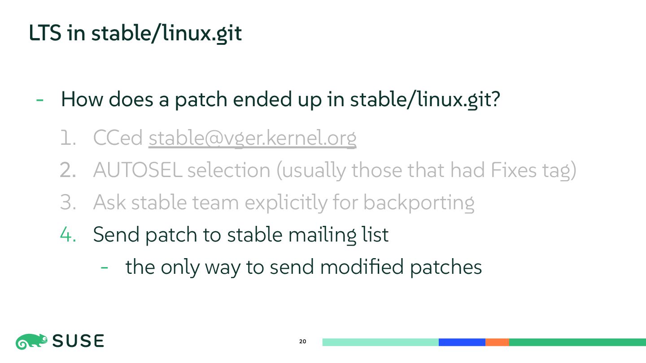Click the blue progress bar segment
Image resolution: width=646 pixels, height=363 pixels.
462,342
